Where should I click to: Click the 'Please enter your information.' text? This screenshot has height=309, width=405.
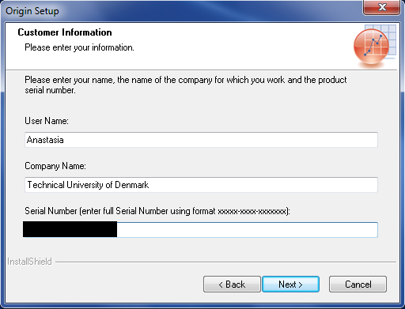tap(79, 47)
